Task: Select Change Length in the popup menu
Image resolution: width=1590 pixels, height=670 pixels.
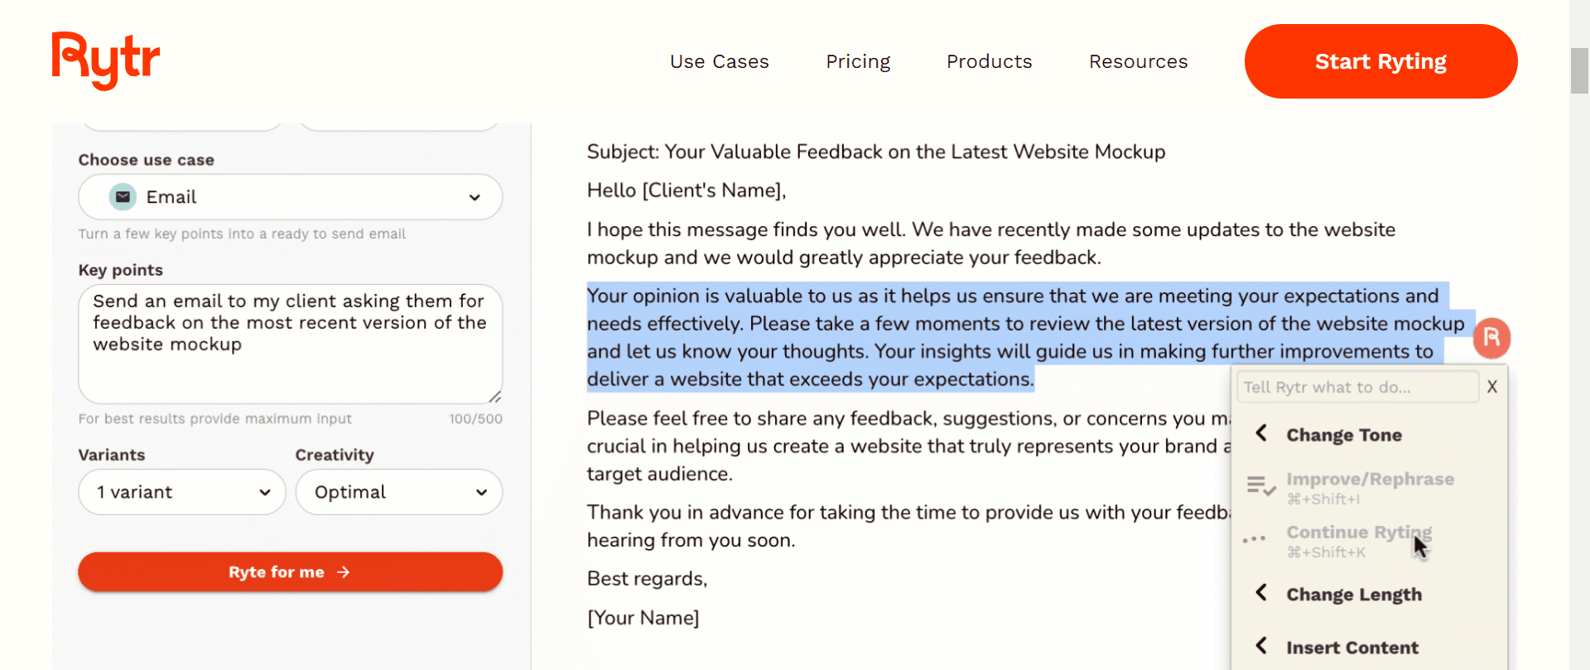Action: pos(1353,595)
